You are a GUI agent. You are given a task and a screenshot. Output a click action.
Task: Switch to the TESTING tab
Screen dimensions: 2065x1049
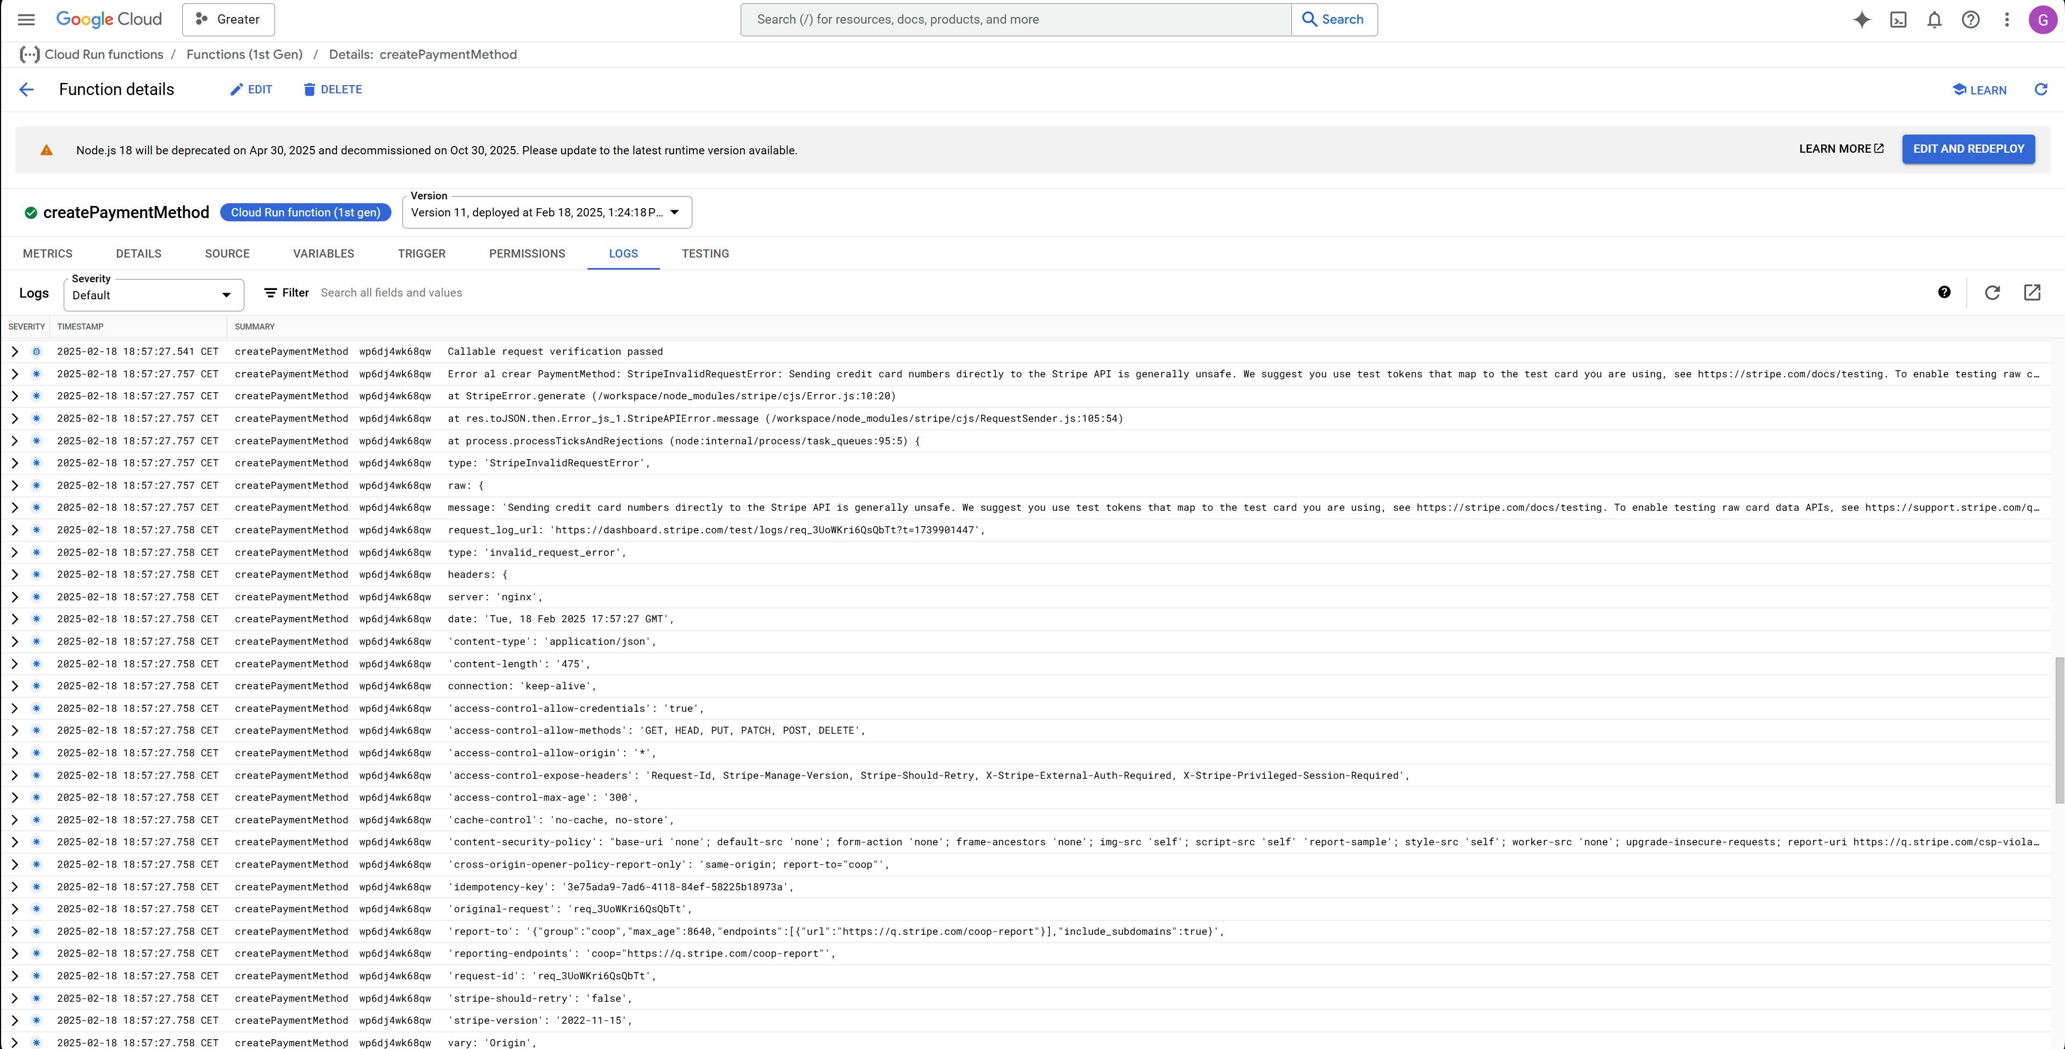704,253
